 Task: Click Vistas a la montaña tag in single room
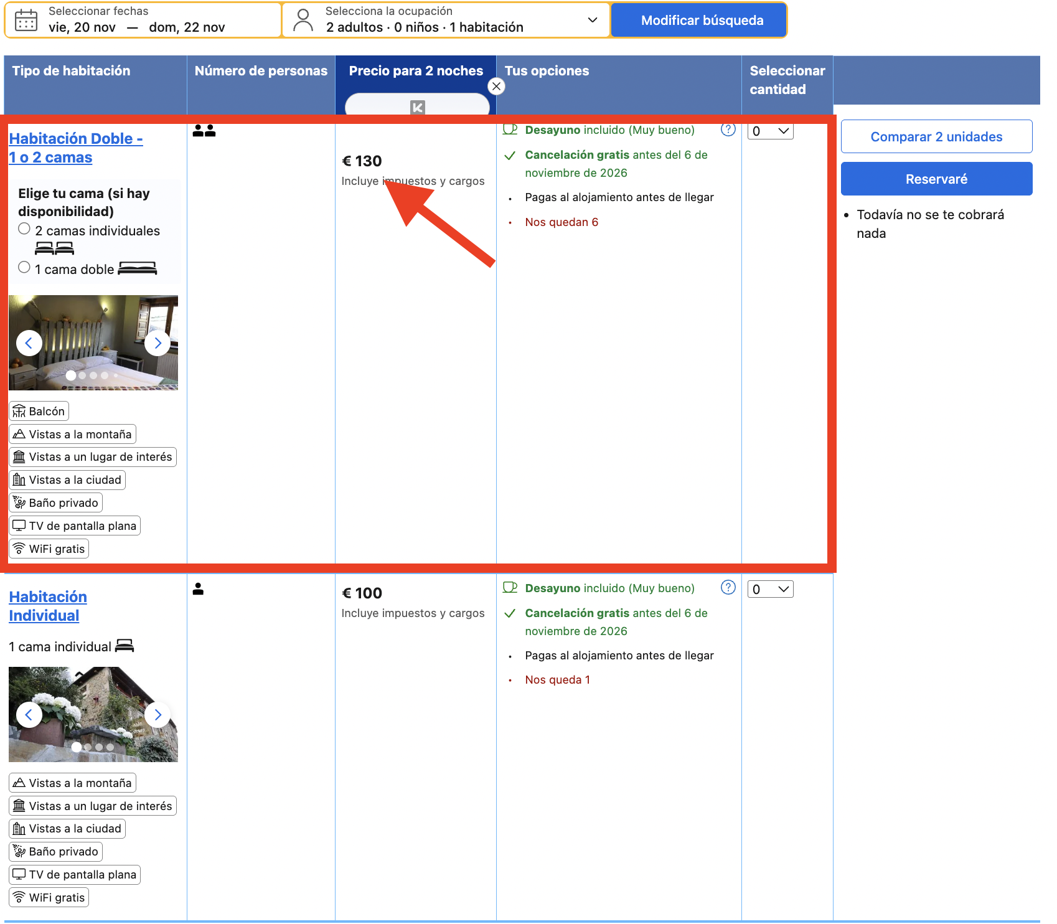tap(72, 783)
